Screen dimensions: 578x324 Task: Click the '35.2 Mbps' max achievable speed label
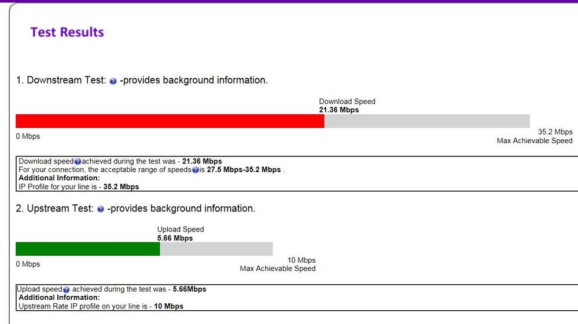pos(555,132)
